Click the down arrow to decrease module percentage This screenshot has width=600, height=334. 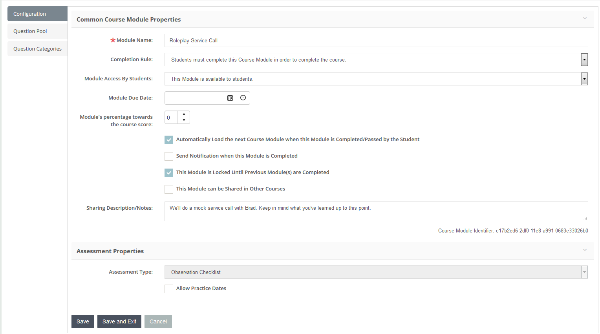184,120
